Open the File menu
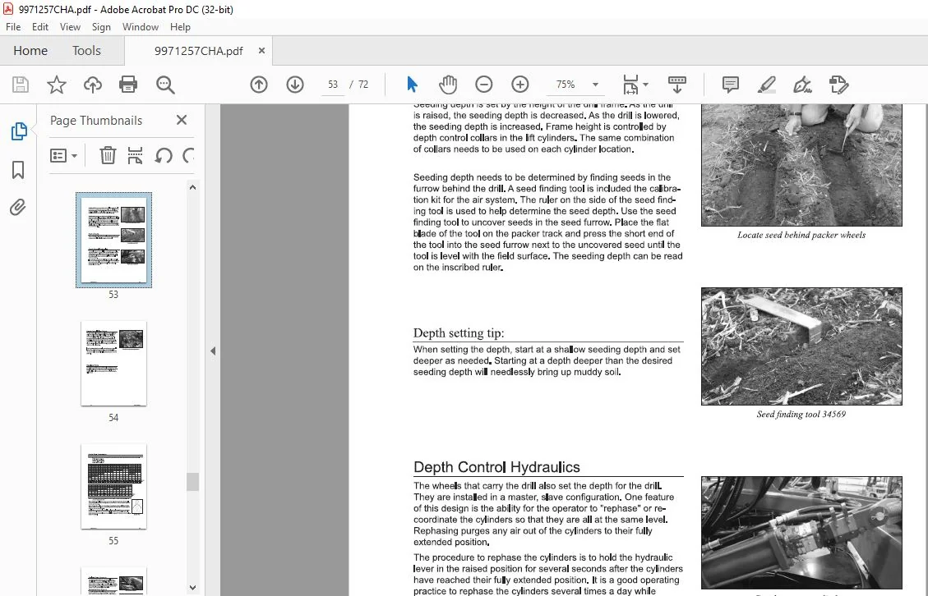Screen dimensions: 928x596 (13, 27)
